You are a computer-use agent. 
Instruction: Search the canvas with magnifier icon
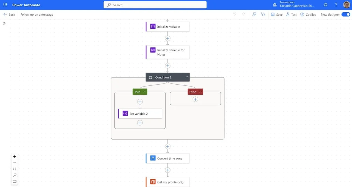pos(15,175)
